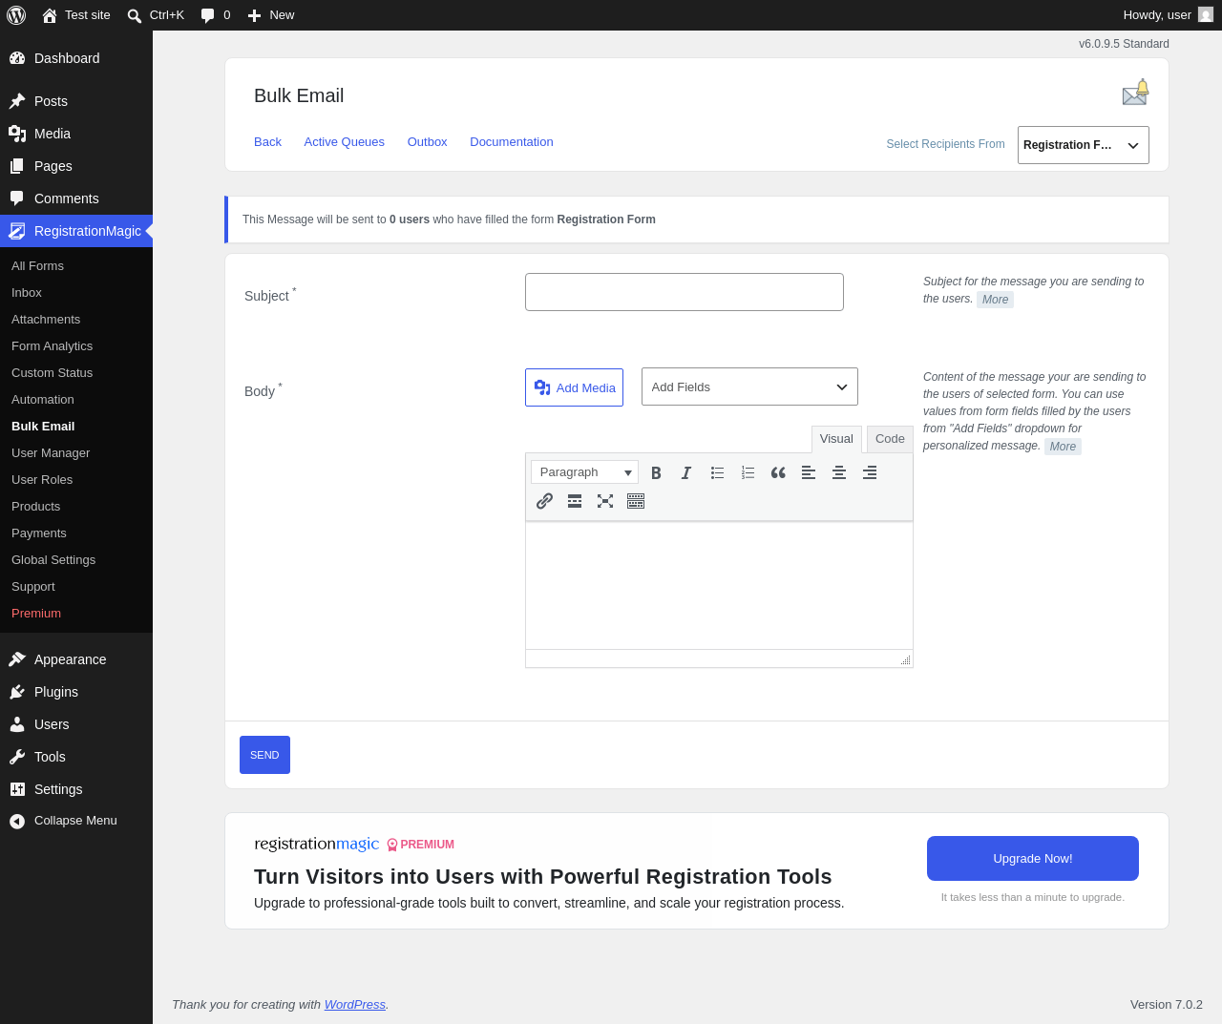View comments count in admin bar
The width and height of the screenshot is (1222, 1024).
[216, 15]
